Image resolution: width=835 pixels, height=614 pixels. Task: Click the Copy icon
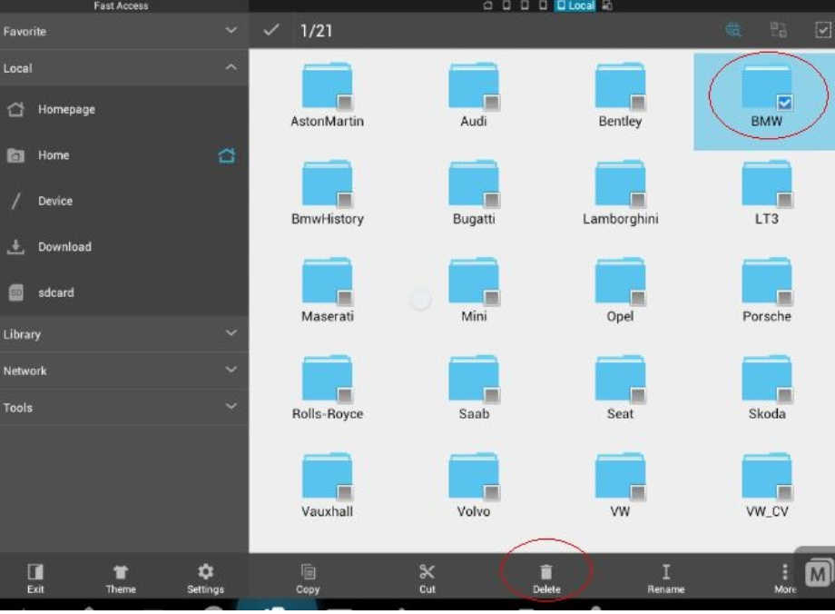(308, 572)
